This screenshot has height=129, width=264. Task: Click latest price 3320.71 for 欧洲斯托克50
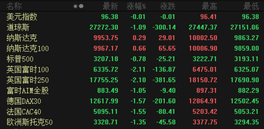click(x=106, y=122)
